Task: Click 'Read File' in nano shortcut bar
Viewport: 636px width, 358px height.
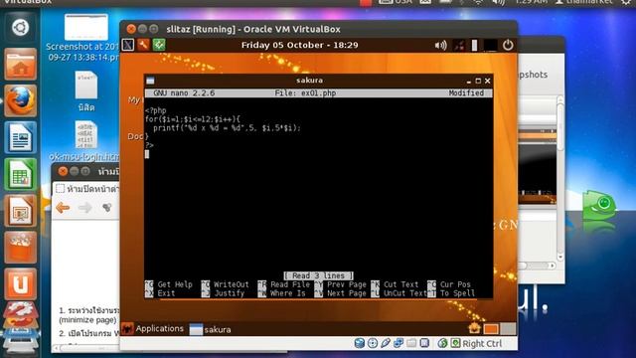Action: point(290,284)
